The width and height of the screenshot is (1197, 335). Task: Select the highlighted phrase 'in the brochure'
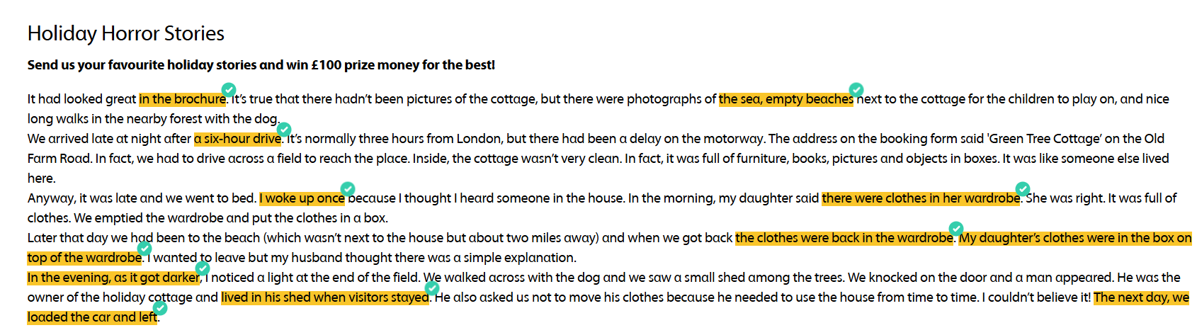[182, 99]
